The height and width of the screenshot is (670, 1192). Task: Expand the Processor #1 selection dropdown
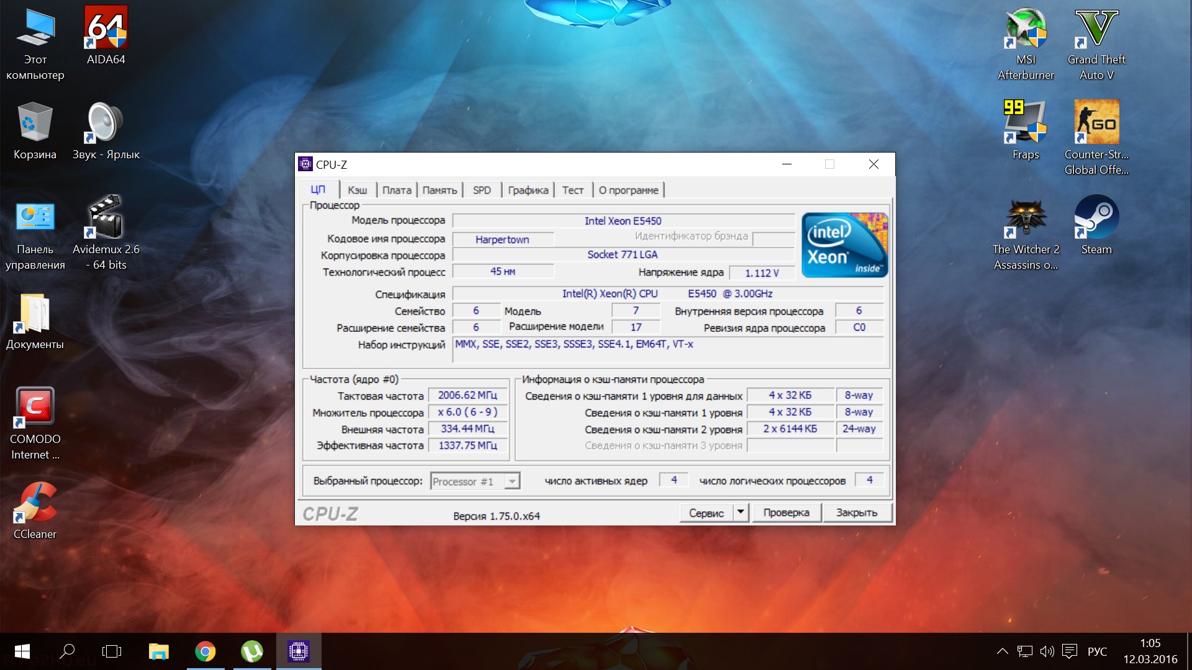[512, 481]
